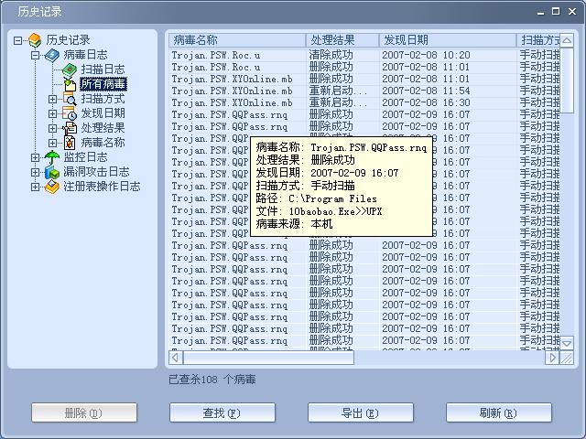Click the horizontal scrollbar thumb
Image resolution: width=586 pixels, height=439 pixels.
coord(268,358)
